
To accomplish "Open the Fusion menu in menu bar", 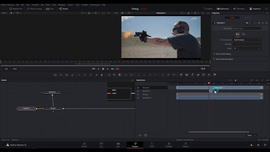I will [70, 5].
